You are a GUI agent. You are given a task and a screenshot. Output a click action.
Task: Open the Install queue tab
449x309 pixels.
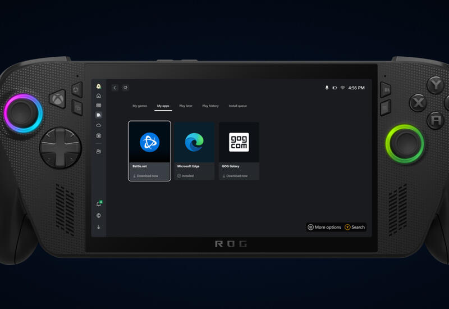(x=237, y=106)
